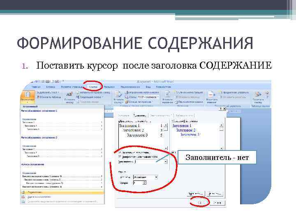
Task: Select the Указатель tab in the dialog
Action: click(x=124, y=116)
